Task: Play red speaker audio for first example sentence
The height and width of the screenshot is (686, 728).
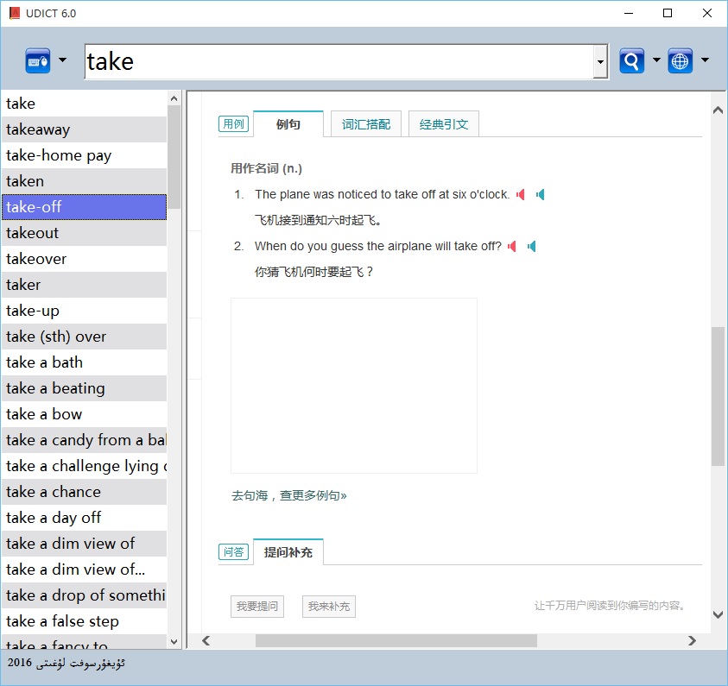Action: tap(521, 195)
